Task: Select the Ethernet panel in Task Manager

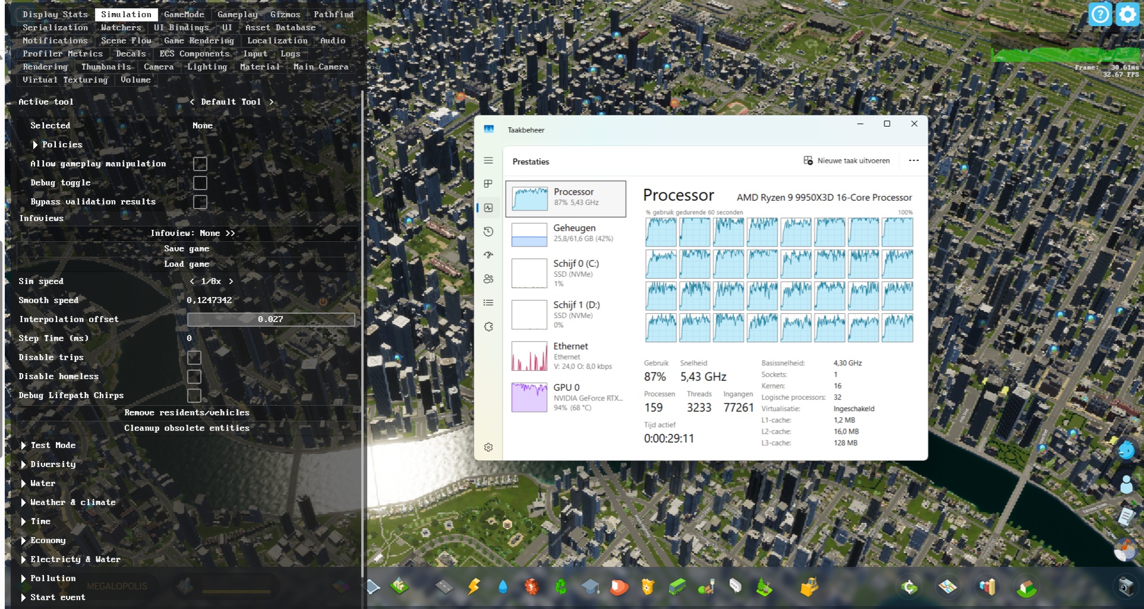Action: tap(563, 355)
